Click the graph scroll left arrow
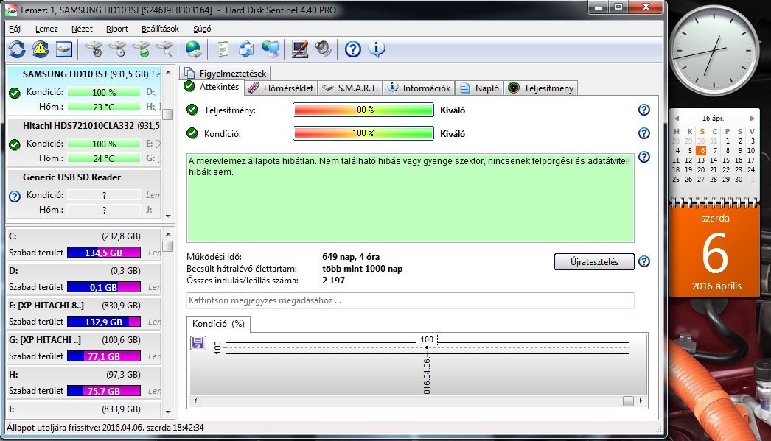The image size is (771, 441). (195, 401)
